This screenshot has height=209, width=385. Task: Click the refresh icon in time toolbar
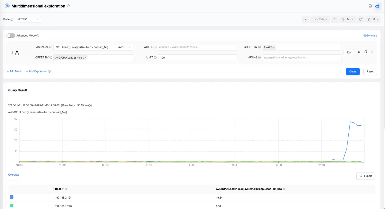click(x=360, y=19)
